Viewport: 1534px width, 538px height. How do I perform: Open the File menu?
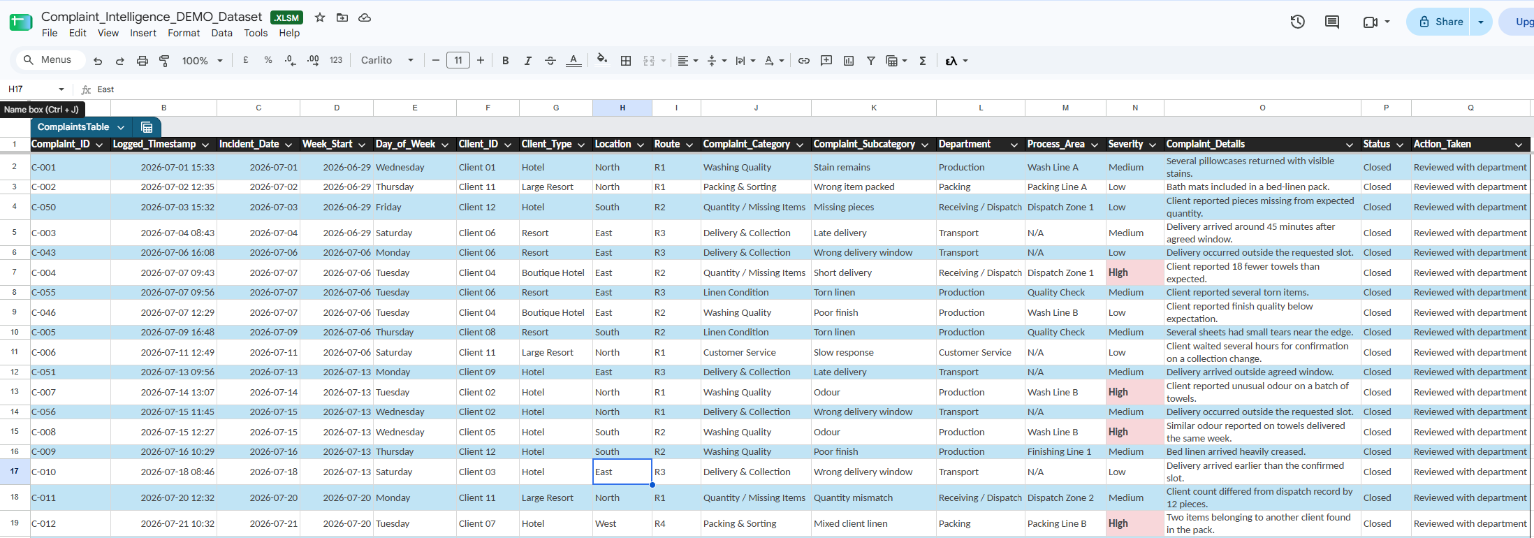(x=50, y=33)
